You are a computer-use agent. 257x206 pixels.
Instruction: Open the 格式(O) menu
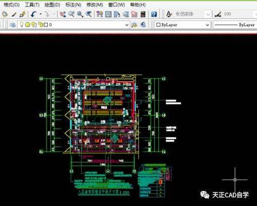coord(11,5)
